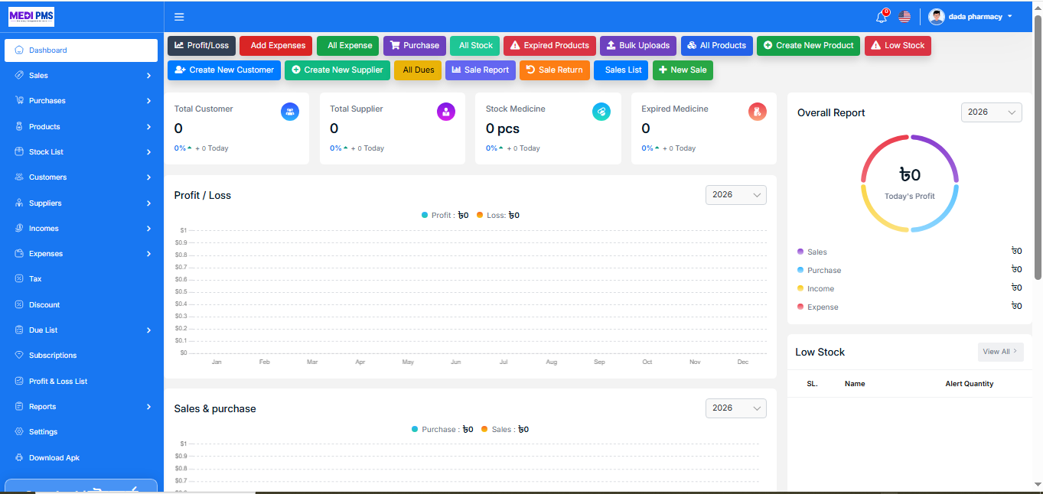Click the Add Expenses button

click(276, 46)
